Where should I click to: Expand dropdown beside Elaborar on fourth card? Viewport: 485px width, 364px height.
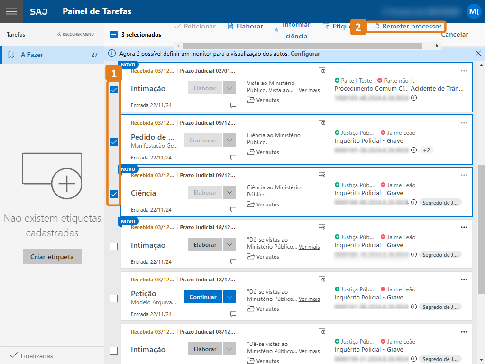[229, 245]
